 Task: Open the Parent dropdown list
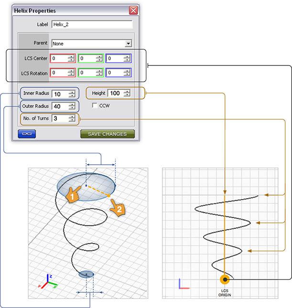128,43
